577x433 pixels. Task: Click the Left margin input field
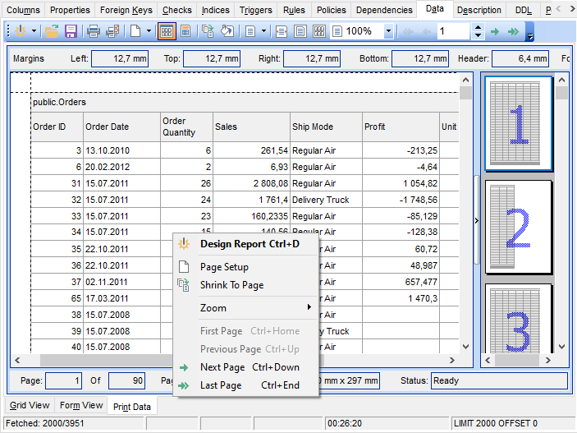pyautogui.click(x=121, y=59)
